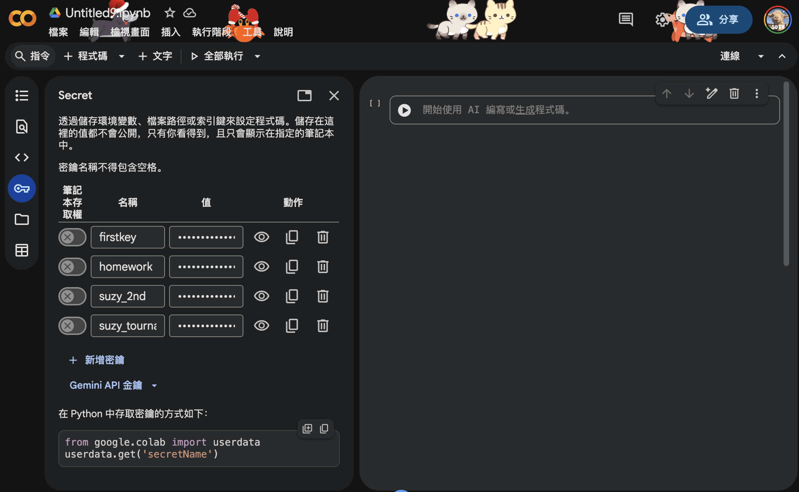
Task: Open the table of contents sidebar icon
Action: [22, 95]
